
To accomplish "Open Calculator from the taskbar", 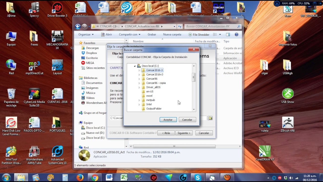I will coord(65,177).
